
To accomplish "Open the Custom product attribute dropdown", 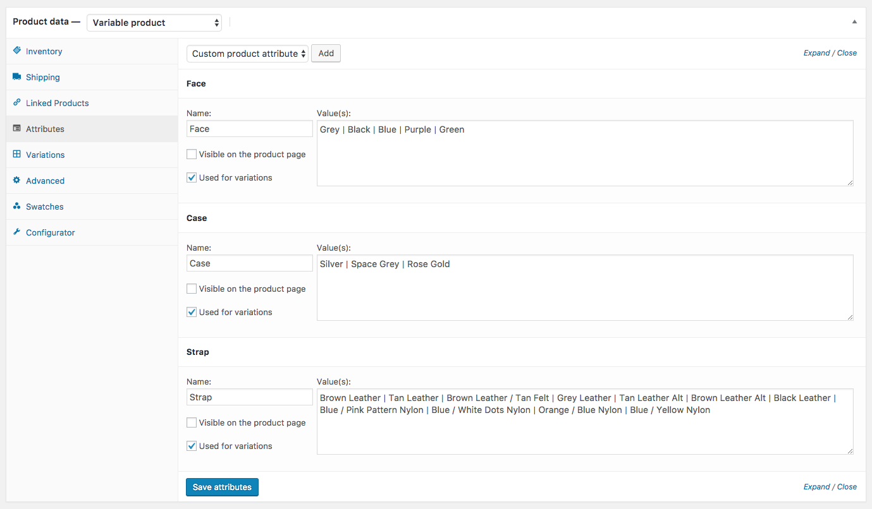I will coord(247,53).
